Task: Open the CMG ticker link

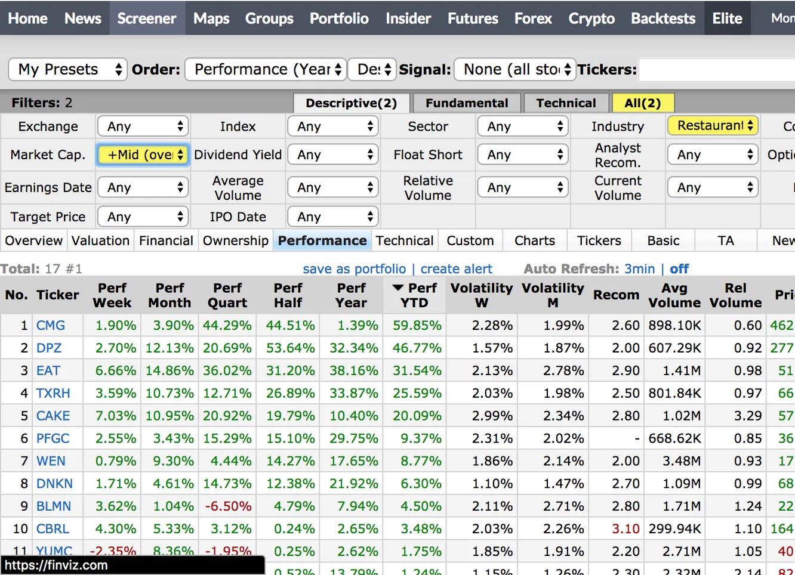Action: 51,326
